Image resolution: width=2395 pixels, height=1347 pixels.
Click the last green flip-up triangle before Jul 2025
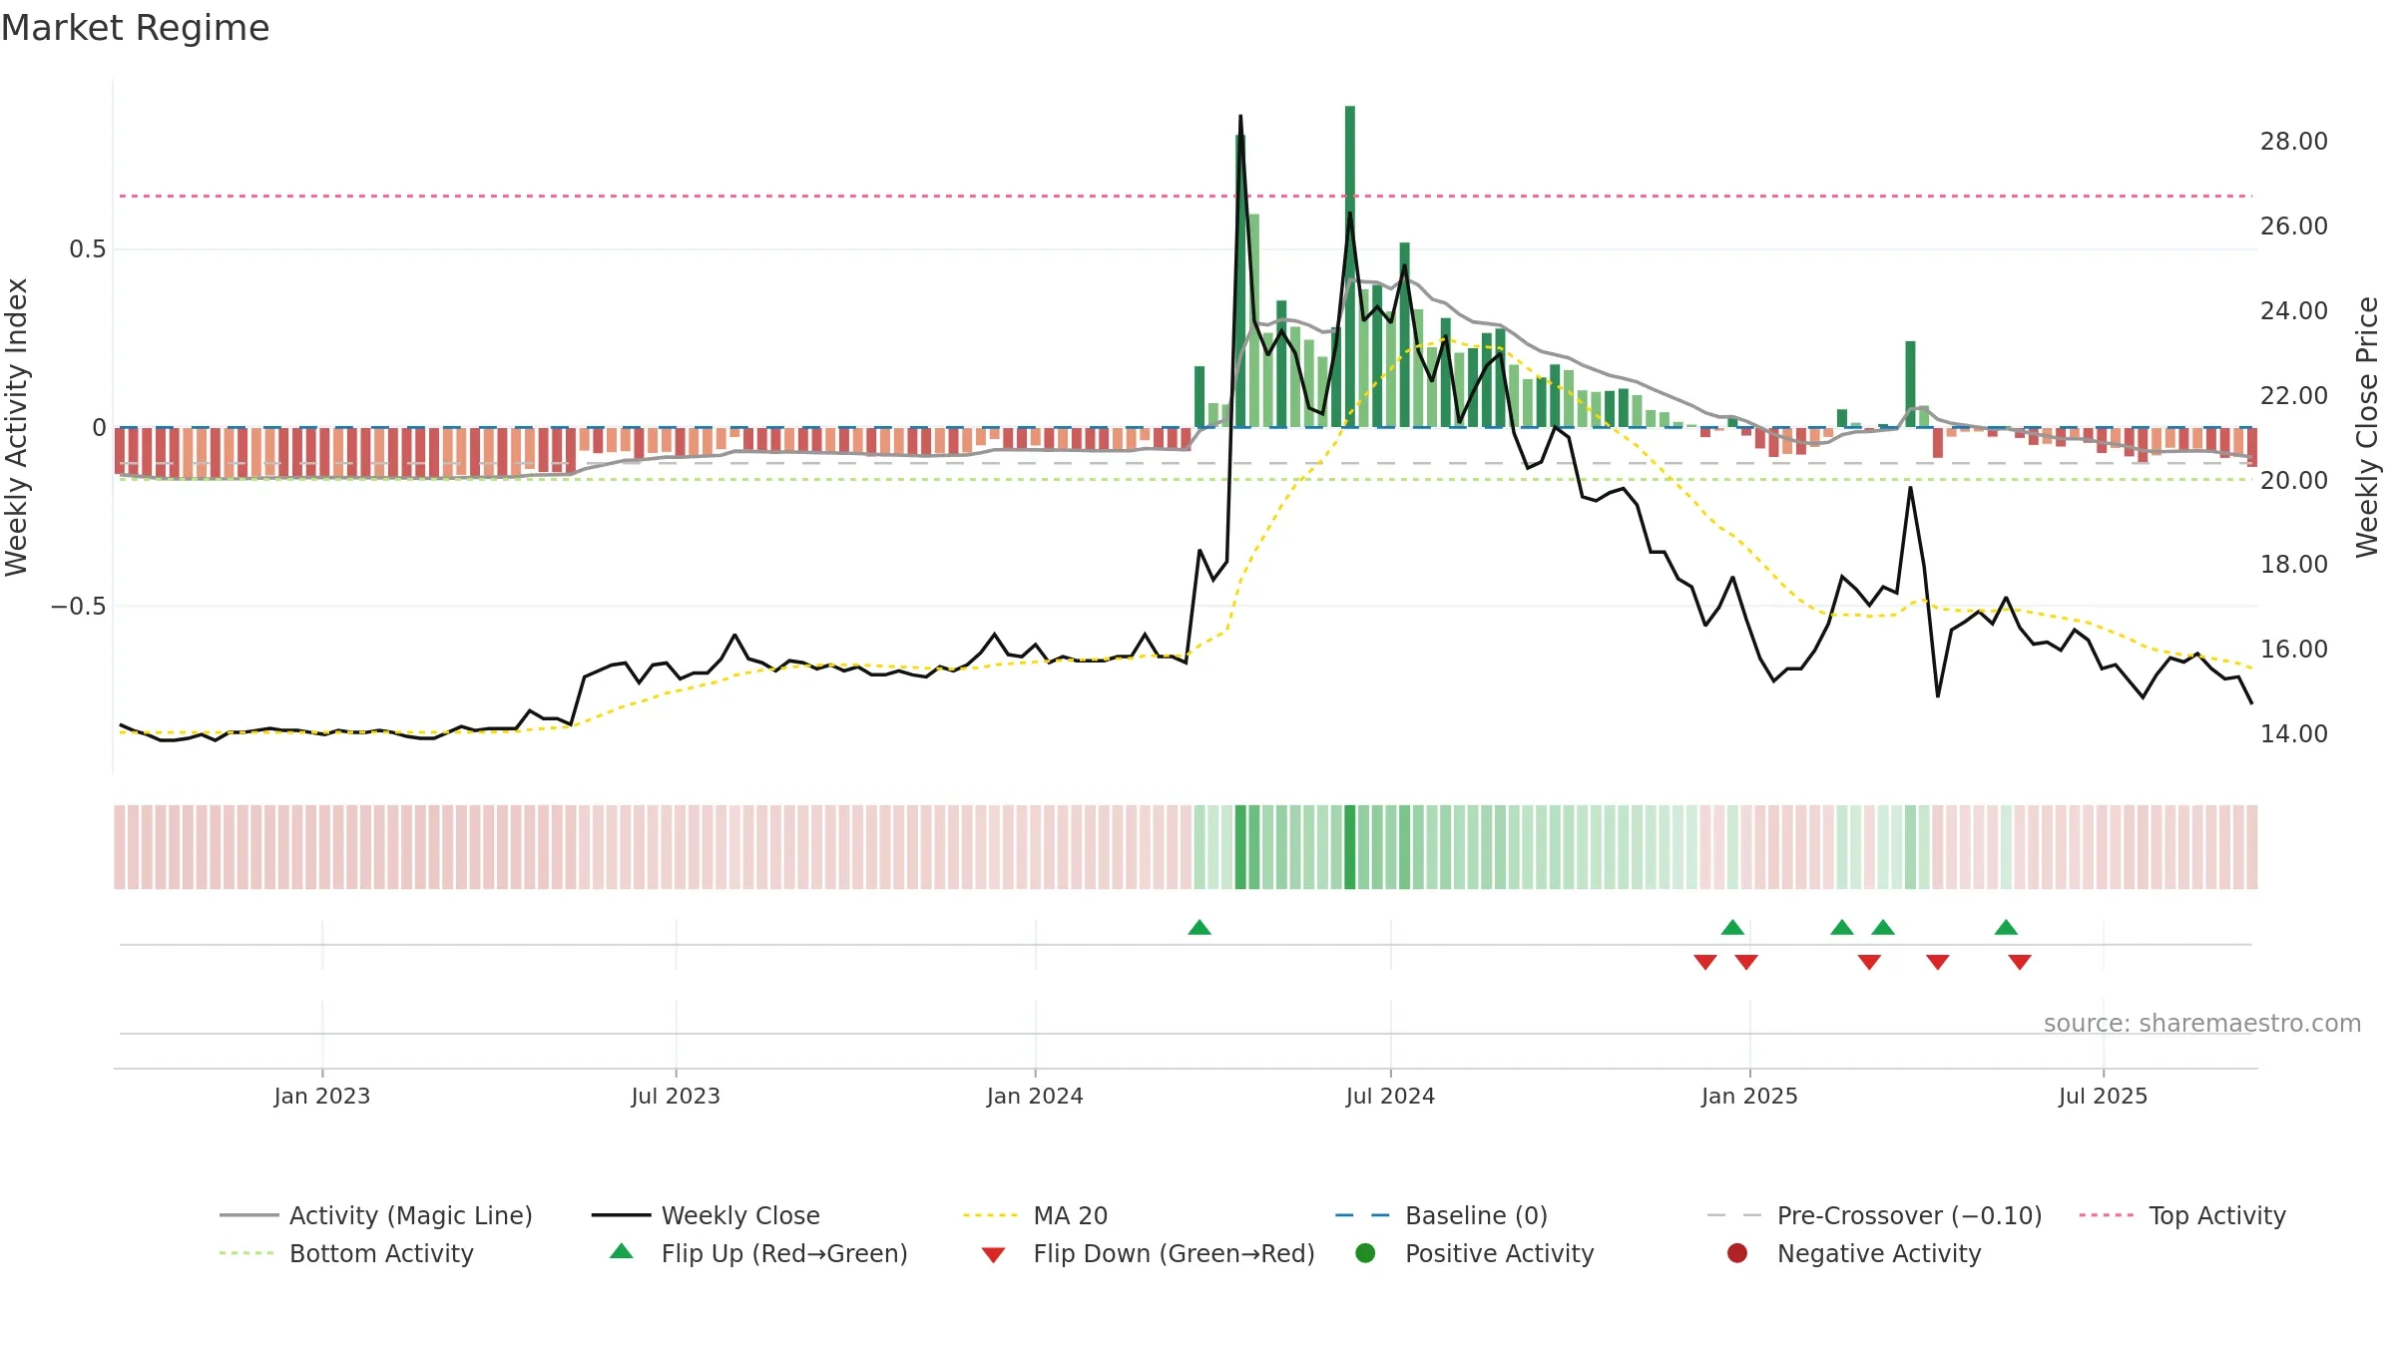coord(2006,928)
